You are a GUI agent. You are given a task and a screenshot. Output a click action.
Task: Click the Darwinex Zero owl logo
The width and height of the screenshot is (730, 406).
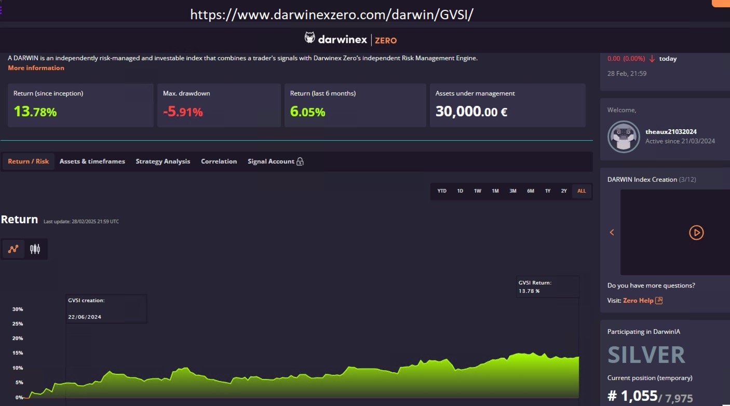309,39
